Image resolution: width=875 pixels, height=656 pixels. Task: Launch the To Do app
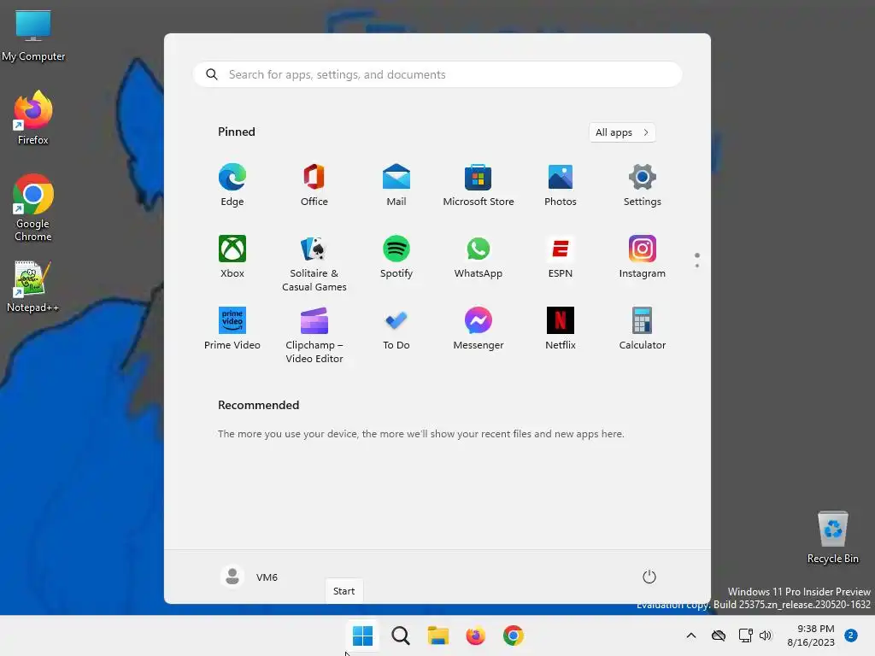pyautogui.click(x=396, y=329)
